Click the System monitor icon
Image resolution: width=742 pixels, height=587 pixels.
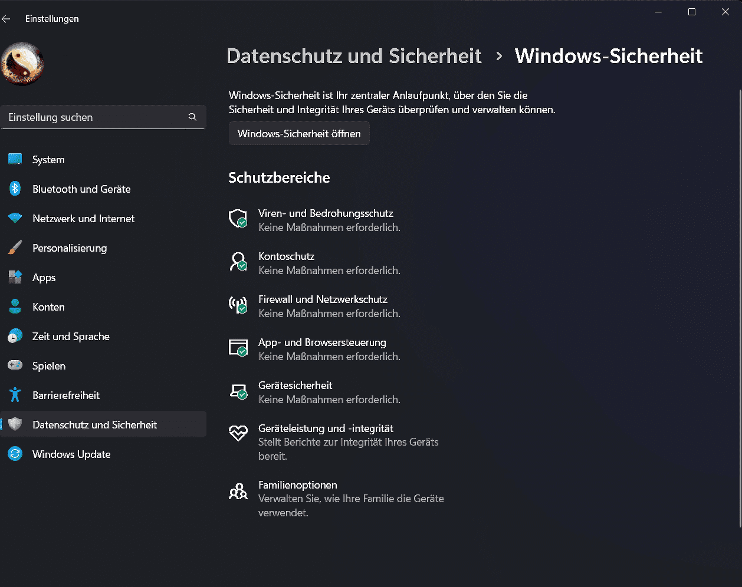click(x=15, y=159)
